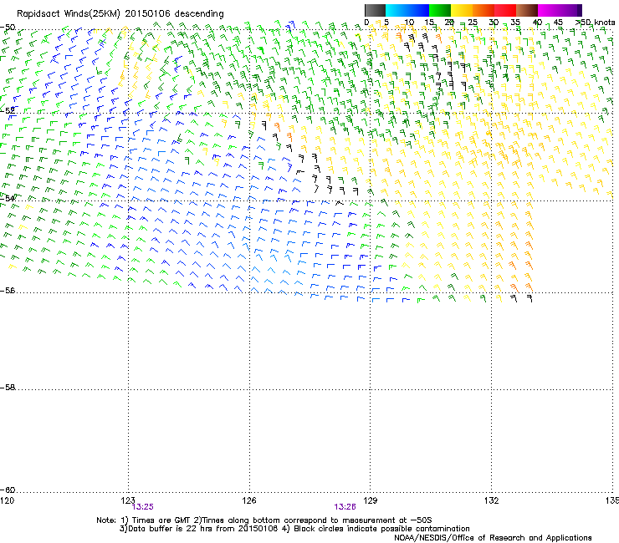Screen dimensions: 619x543
Task: Click the '-54' latitude axis label
Action: point(8,198)
